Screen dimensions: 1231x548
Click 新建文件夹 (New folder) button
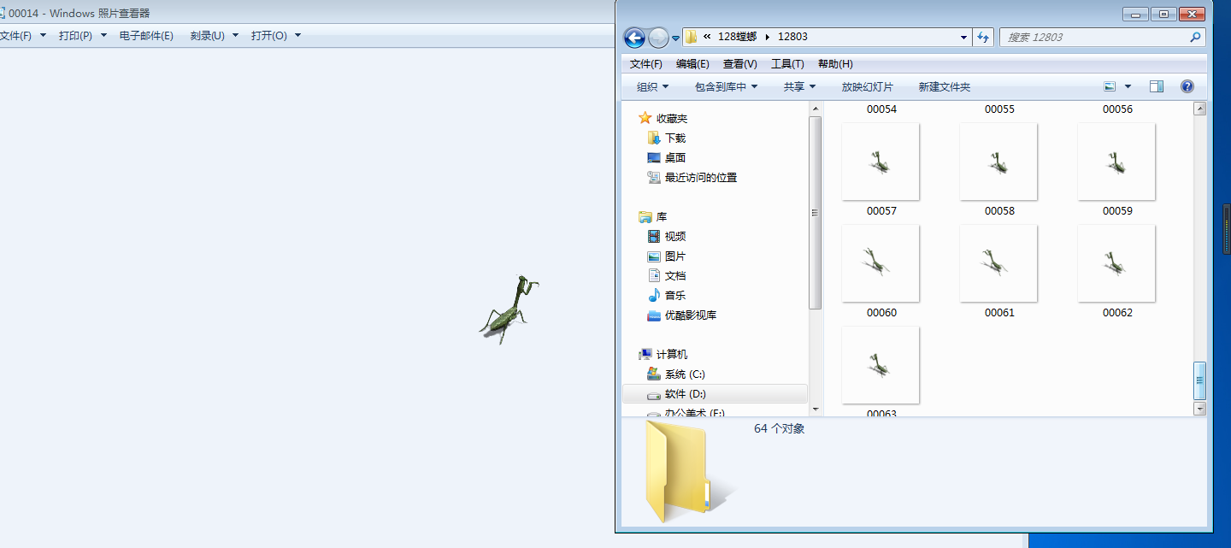click(945, 86)
